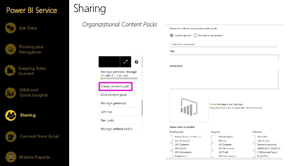295x166 pixels.
Task: Click the settings gear icon
Action: pyautogui.click(x=136, y=62)
